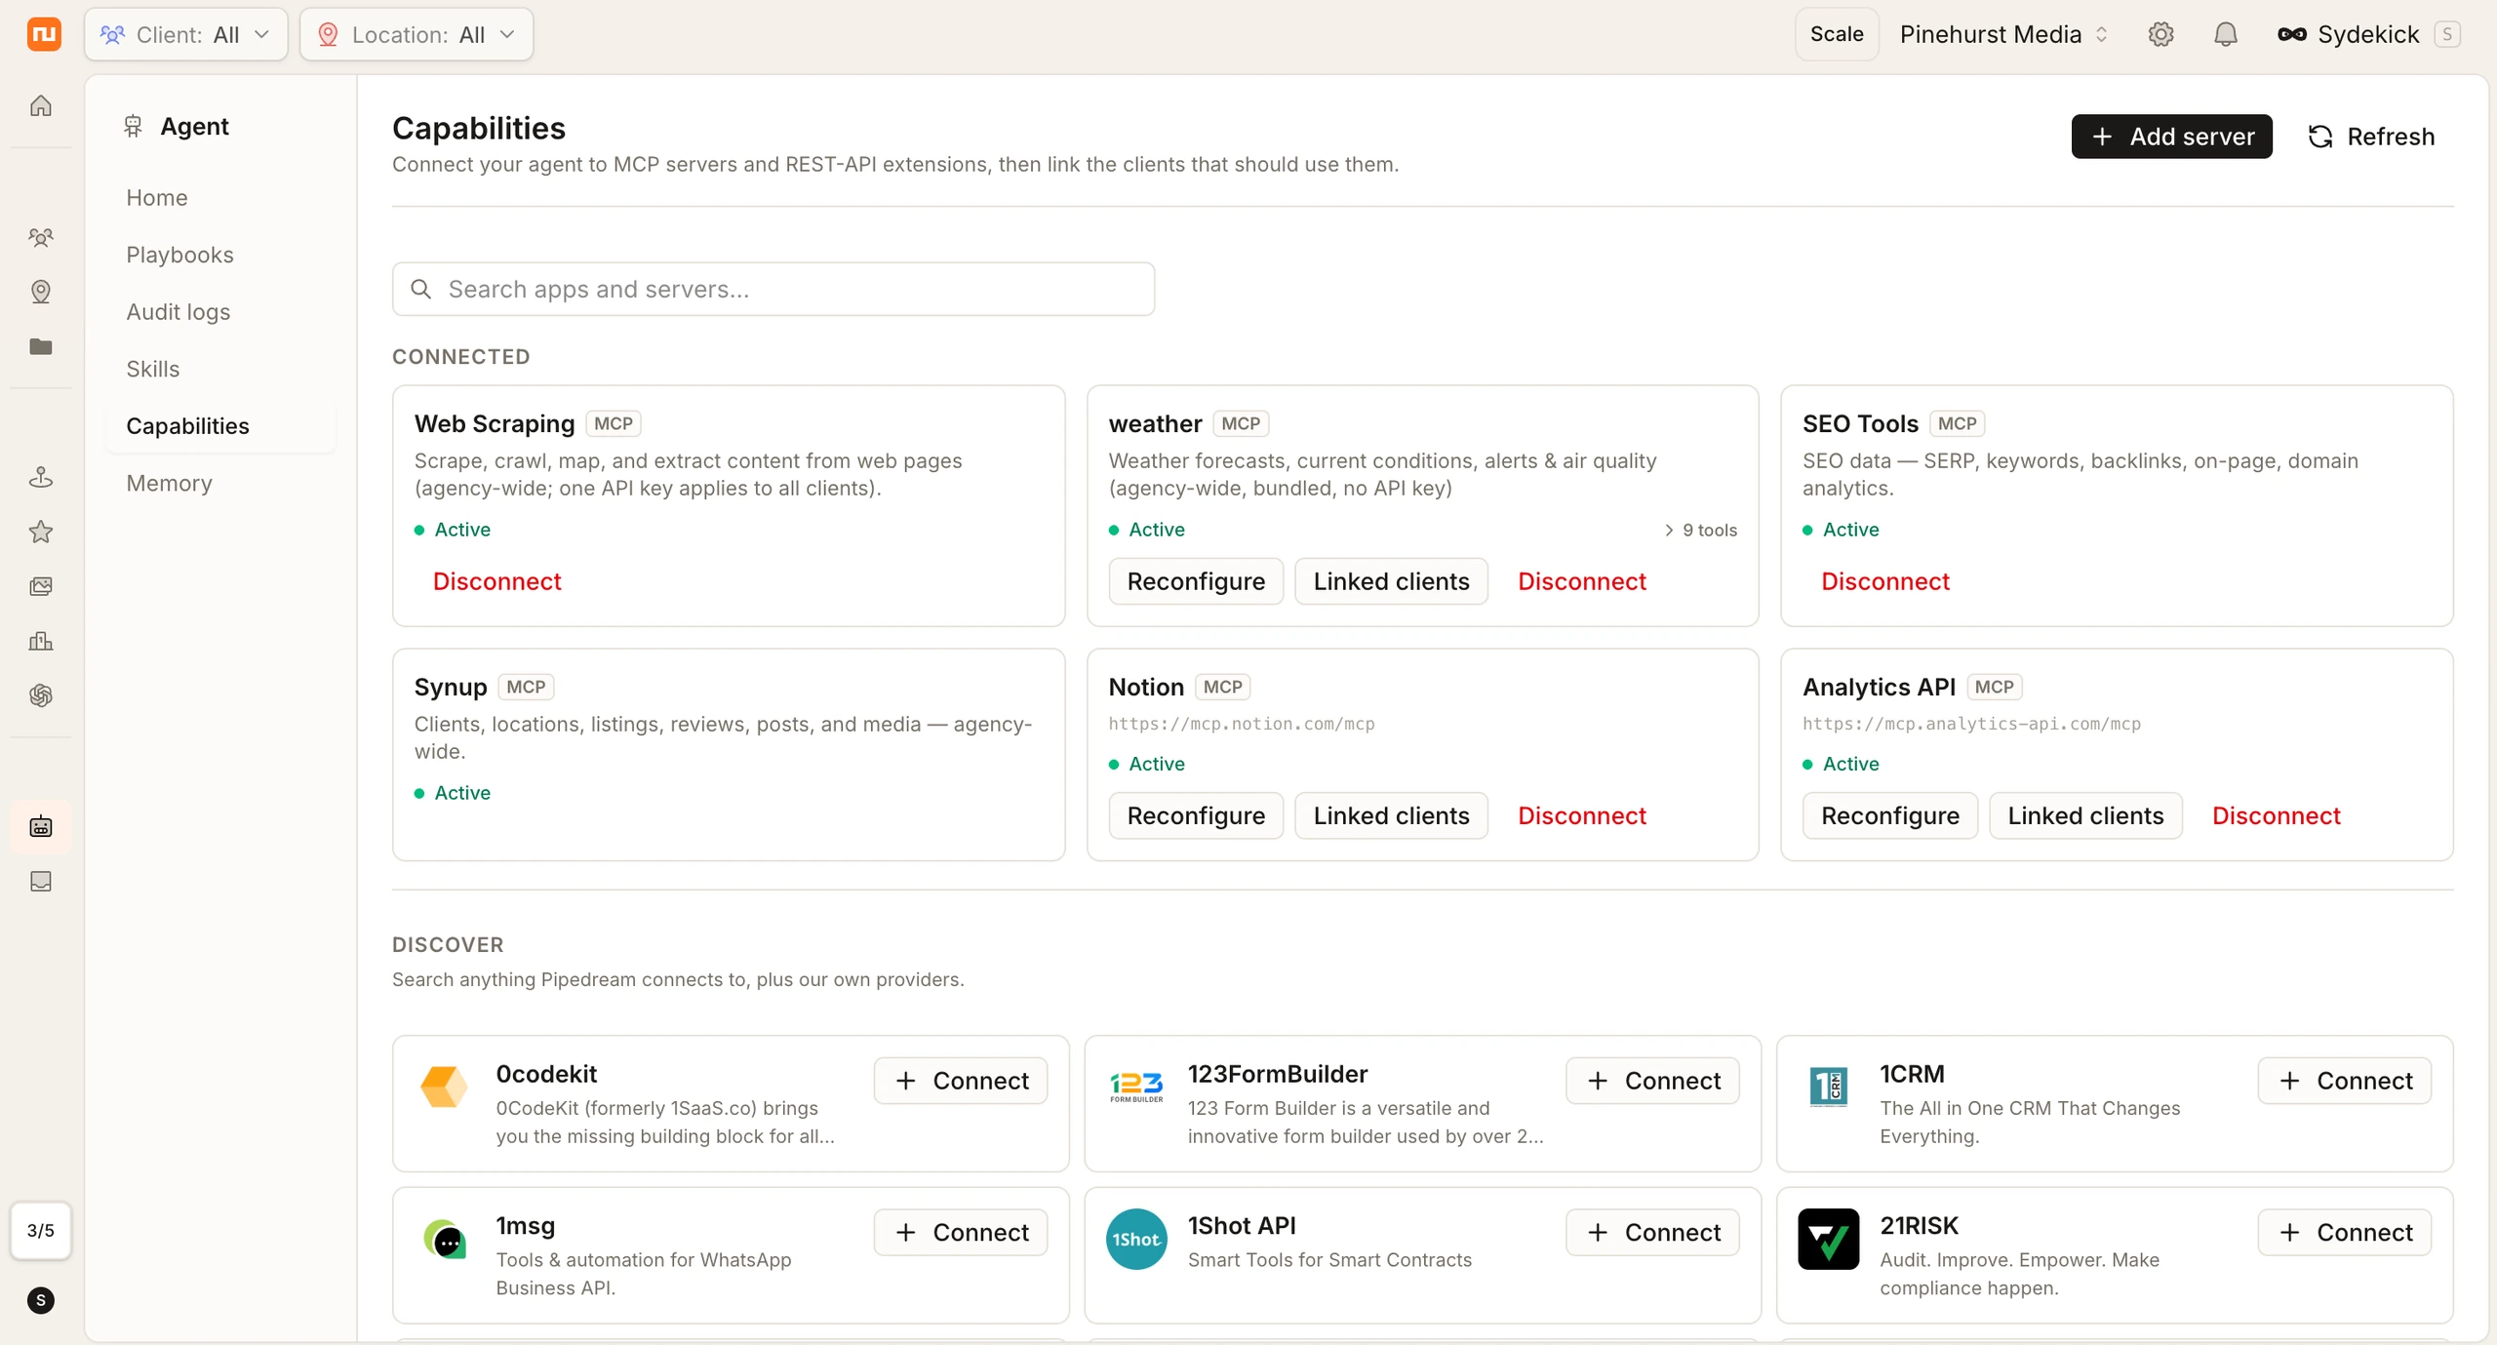Expand the 9 tools list on weather card
Viewport: 2497px width, 1345px height.
click(x=1700, y=530)
